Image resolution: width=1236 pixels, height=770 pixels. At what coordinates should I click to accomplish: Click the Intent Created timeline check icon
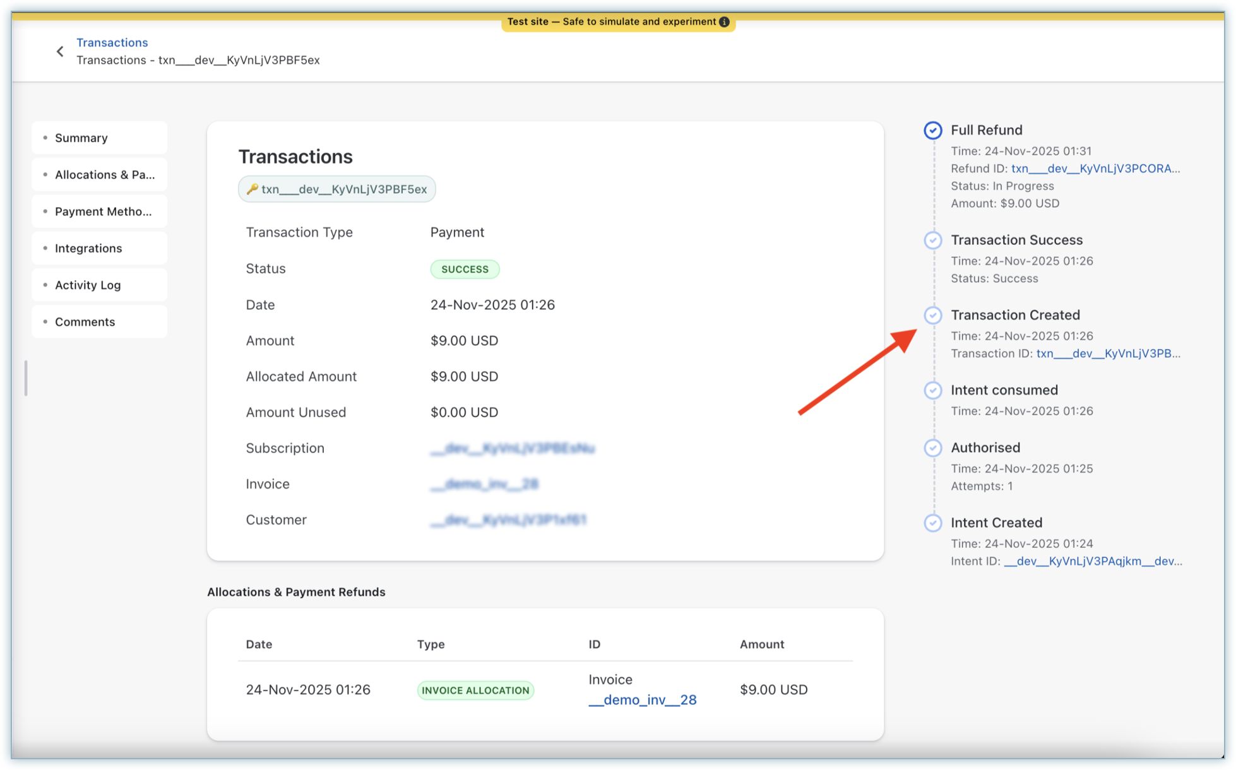click(932, 523)
